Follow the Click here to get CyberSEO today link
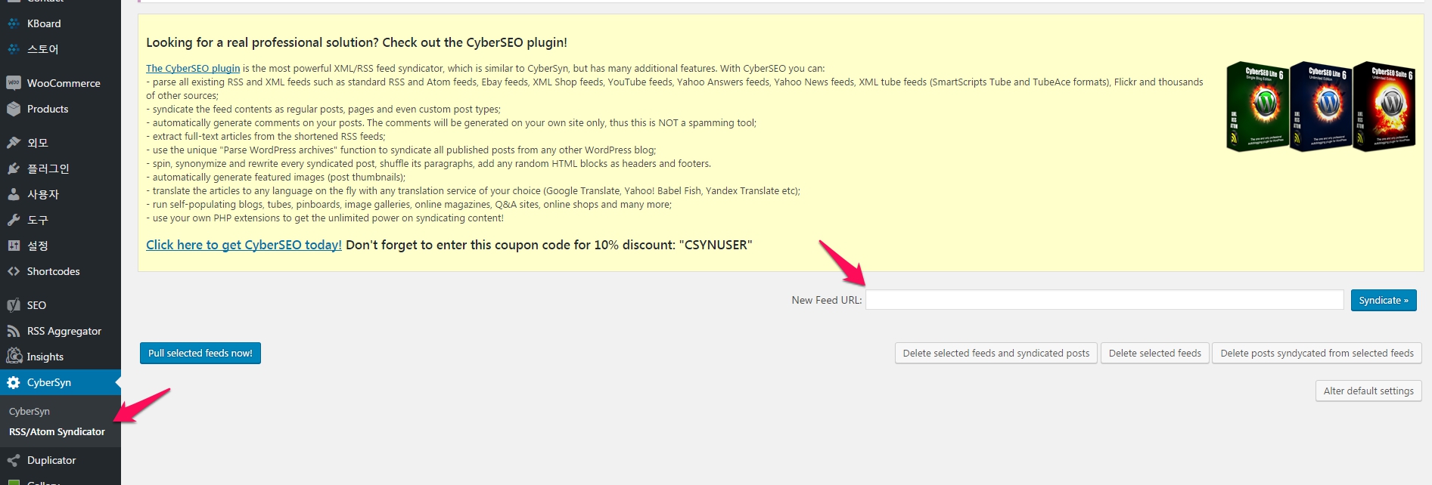This screenshot has width=1432, height=485. click(x=244, y=245)
